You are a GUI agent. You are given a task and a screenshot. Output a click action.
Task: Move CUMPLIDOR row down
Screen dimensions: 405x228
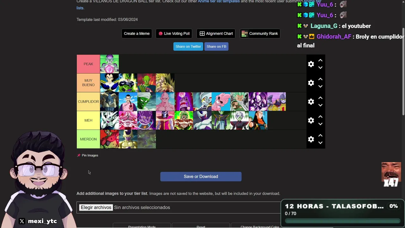pos(320,105)
